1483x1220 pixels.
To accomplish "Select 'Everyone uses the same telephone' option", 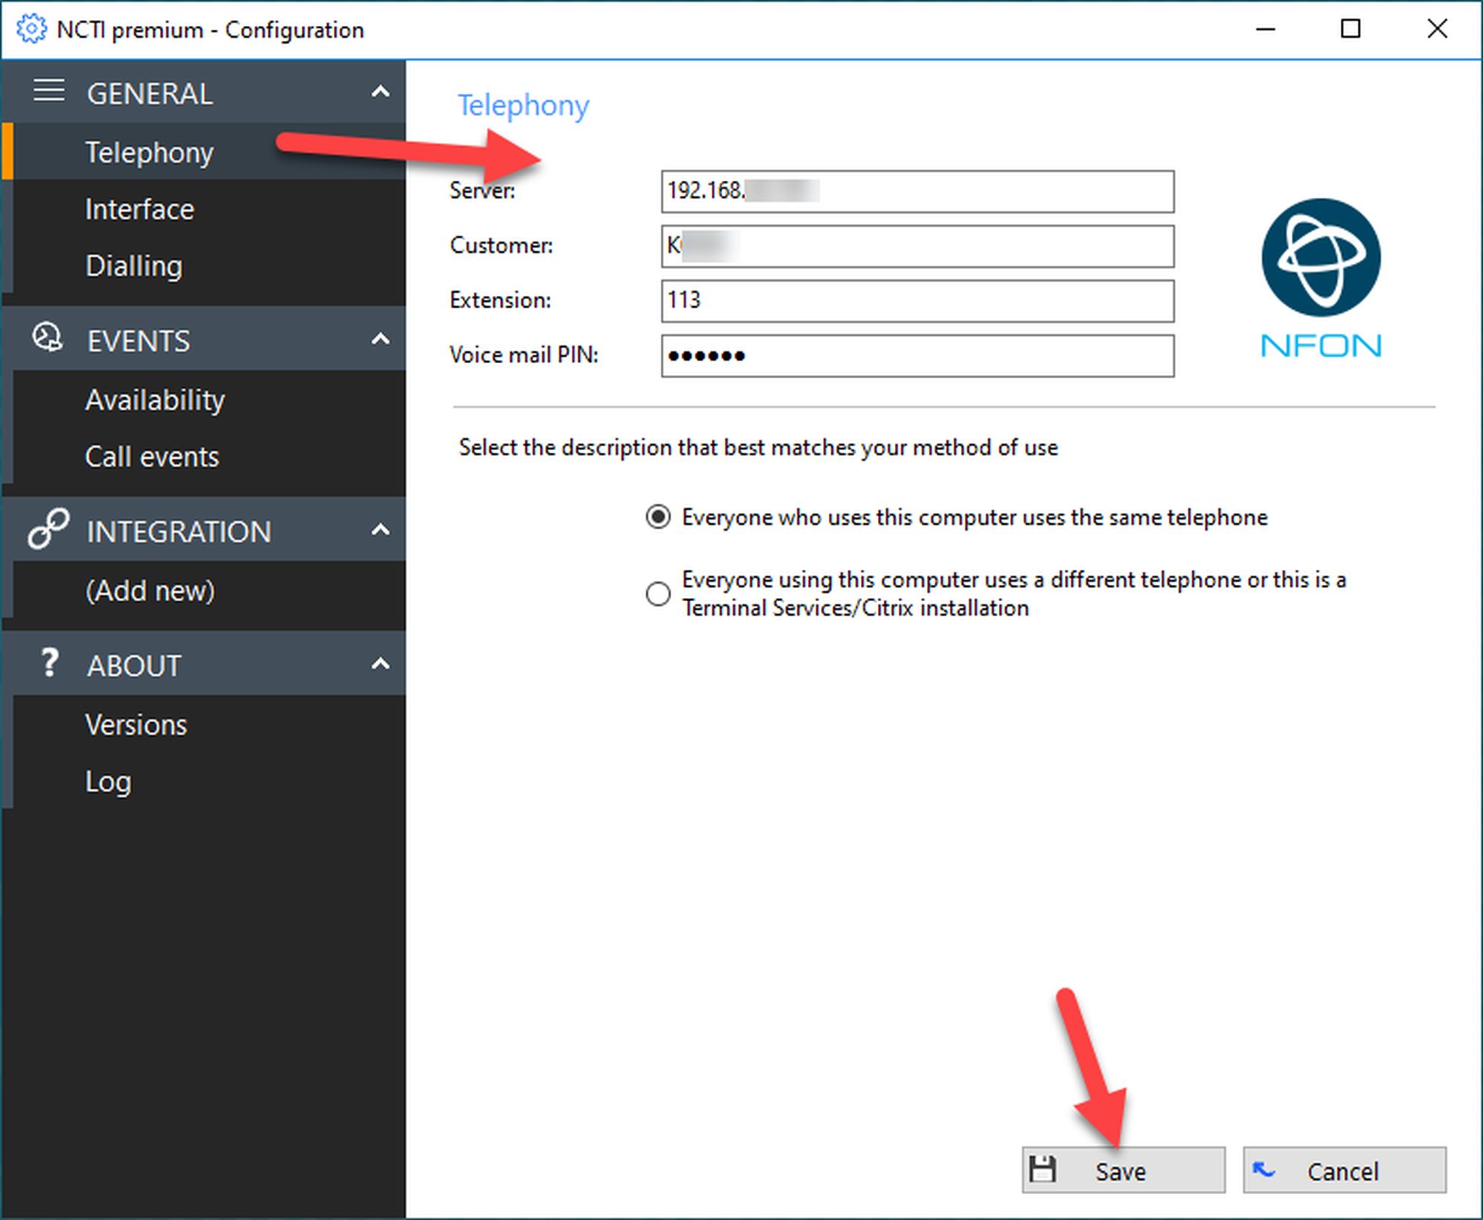I will (658, 517).
